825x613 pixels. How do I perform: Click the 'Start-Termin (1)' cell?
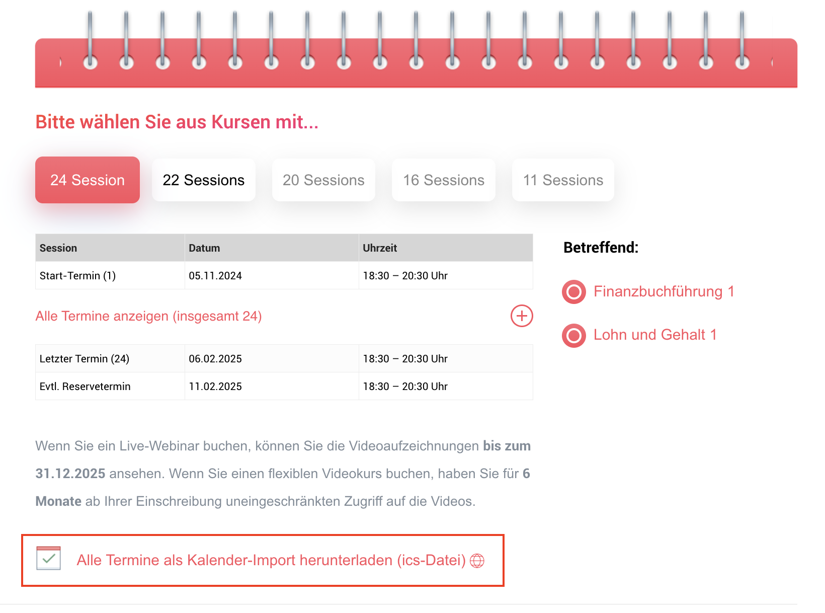(x=110, y=275)
